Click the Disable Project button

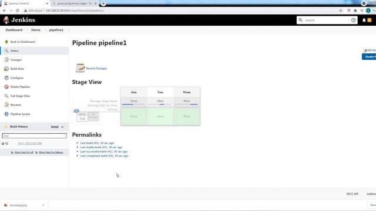coord(369,57)
